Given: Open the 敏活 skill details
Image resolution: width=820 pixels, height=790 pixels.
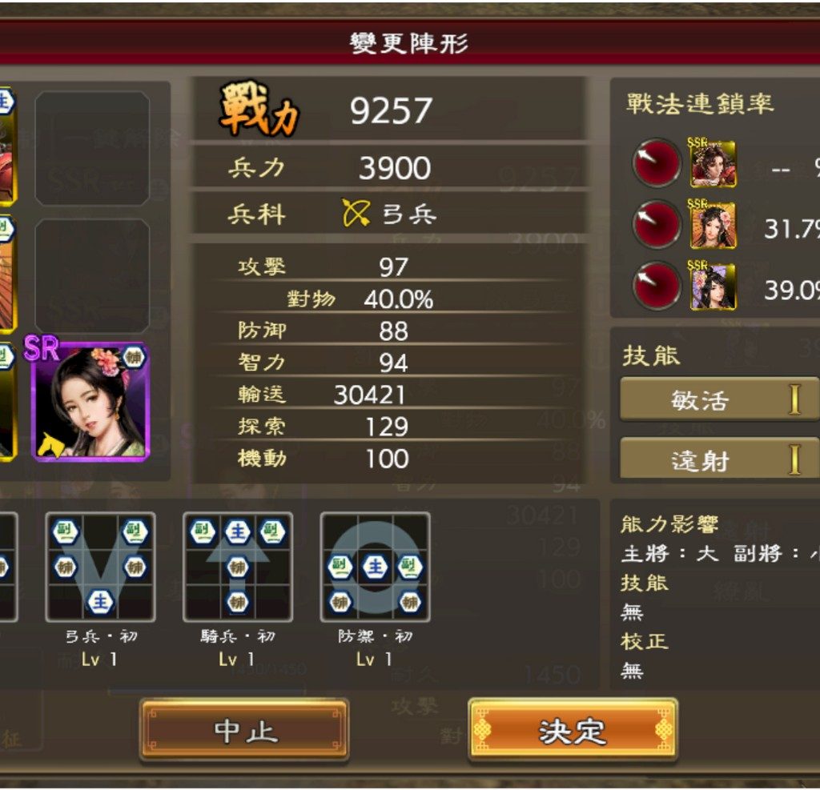Looking at the screenshot, I should [x=720, y=399].
